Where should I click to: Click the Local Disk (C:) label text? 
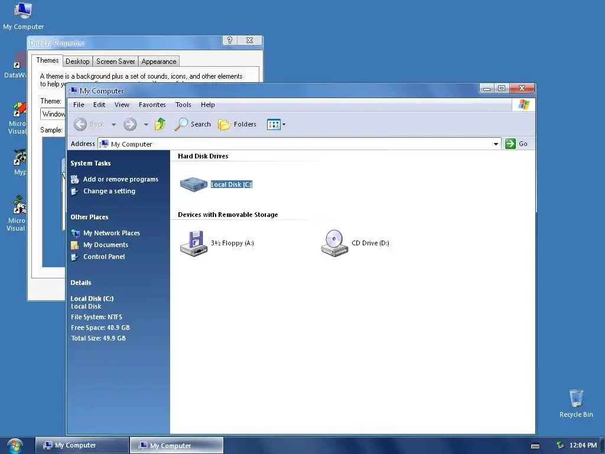[x=232, y=184]
